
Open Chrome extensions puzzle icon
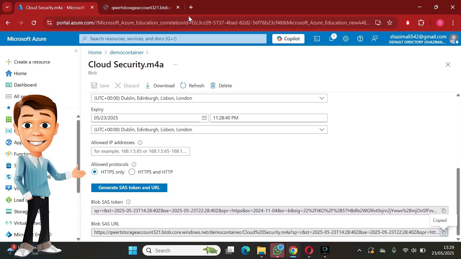421,23
